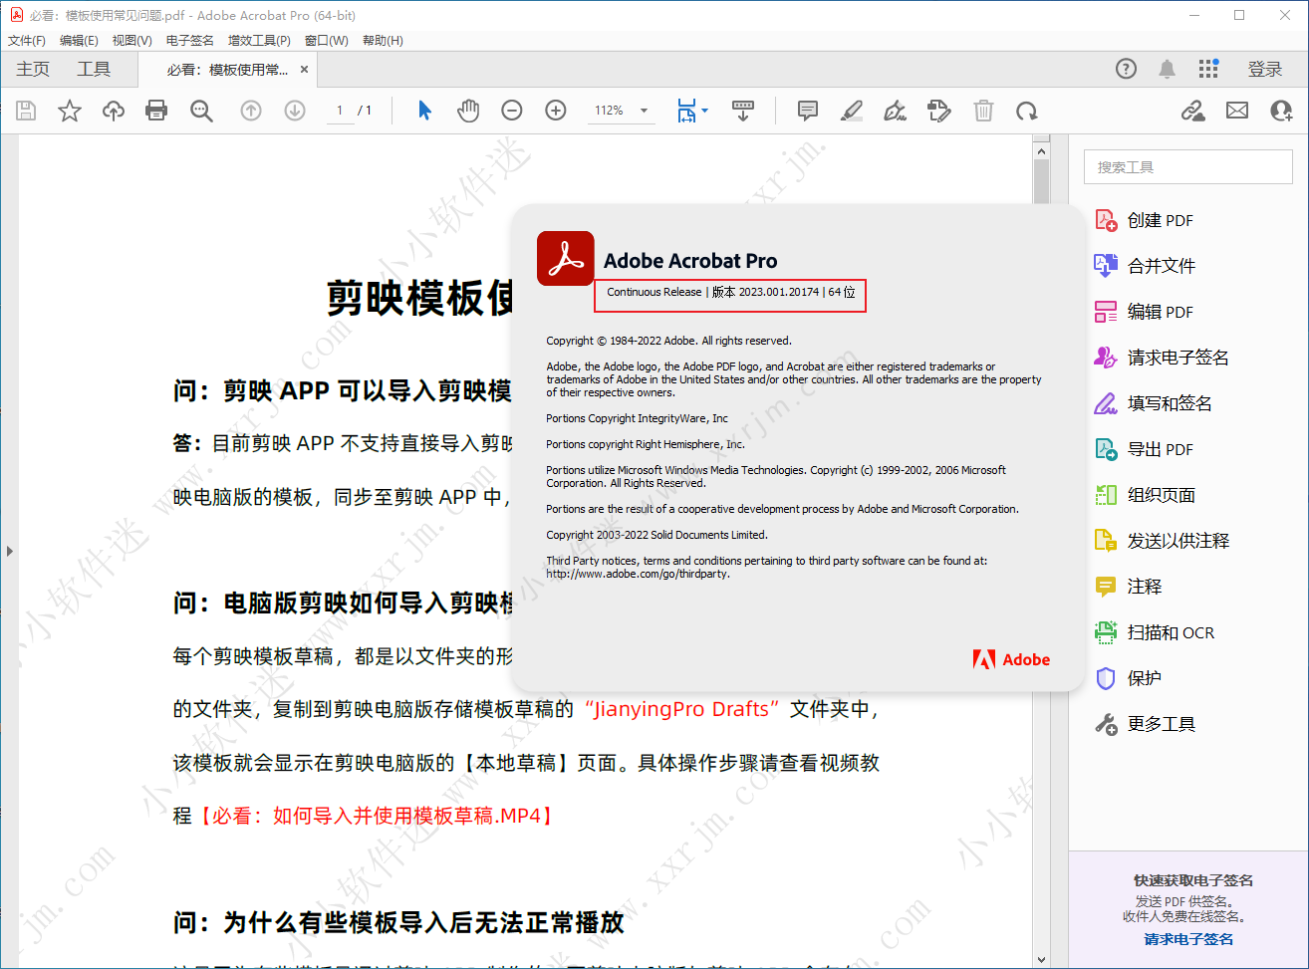Open the 扫描和 OCR tool
1309x969 pixels.
click(x=1155, y=632)
